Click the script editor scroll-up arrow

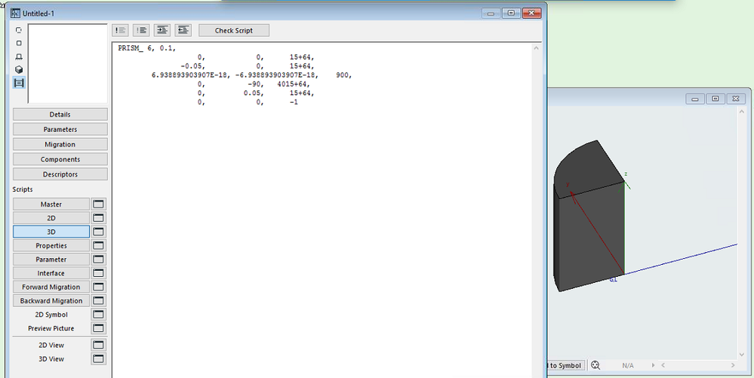coord(536,48)
